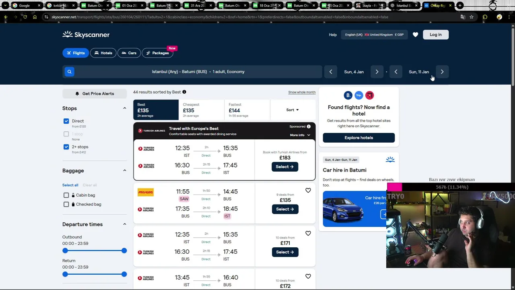The height and width of the screenshot is (290, 515).
Task: Click browser back arrow
Action: [6, 17]
